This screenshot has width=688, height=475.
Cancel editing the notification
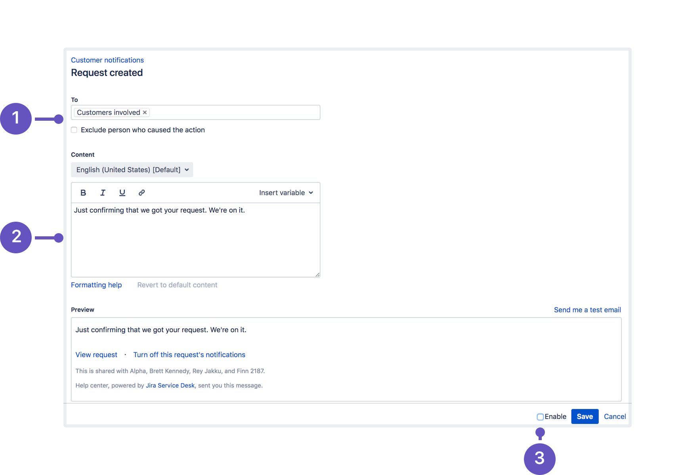pos(615,416)
